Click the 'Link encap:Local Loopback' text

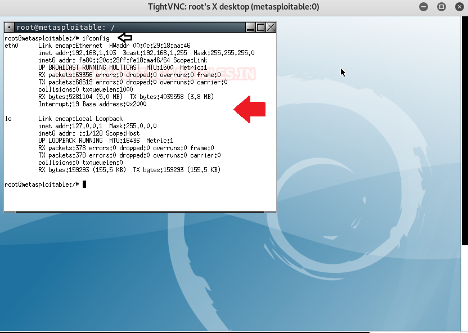pyautogui.click(x=80, y=119)
